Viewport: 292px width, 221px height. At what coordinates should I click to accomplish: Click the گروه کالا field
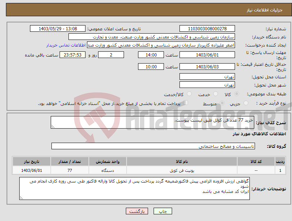(153, 146)
